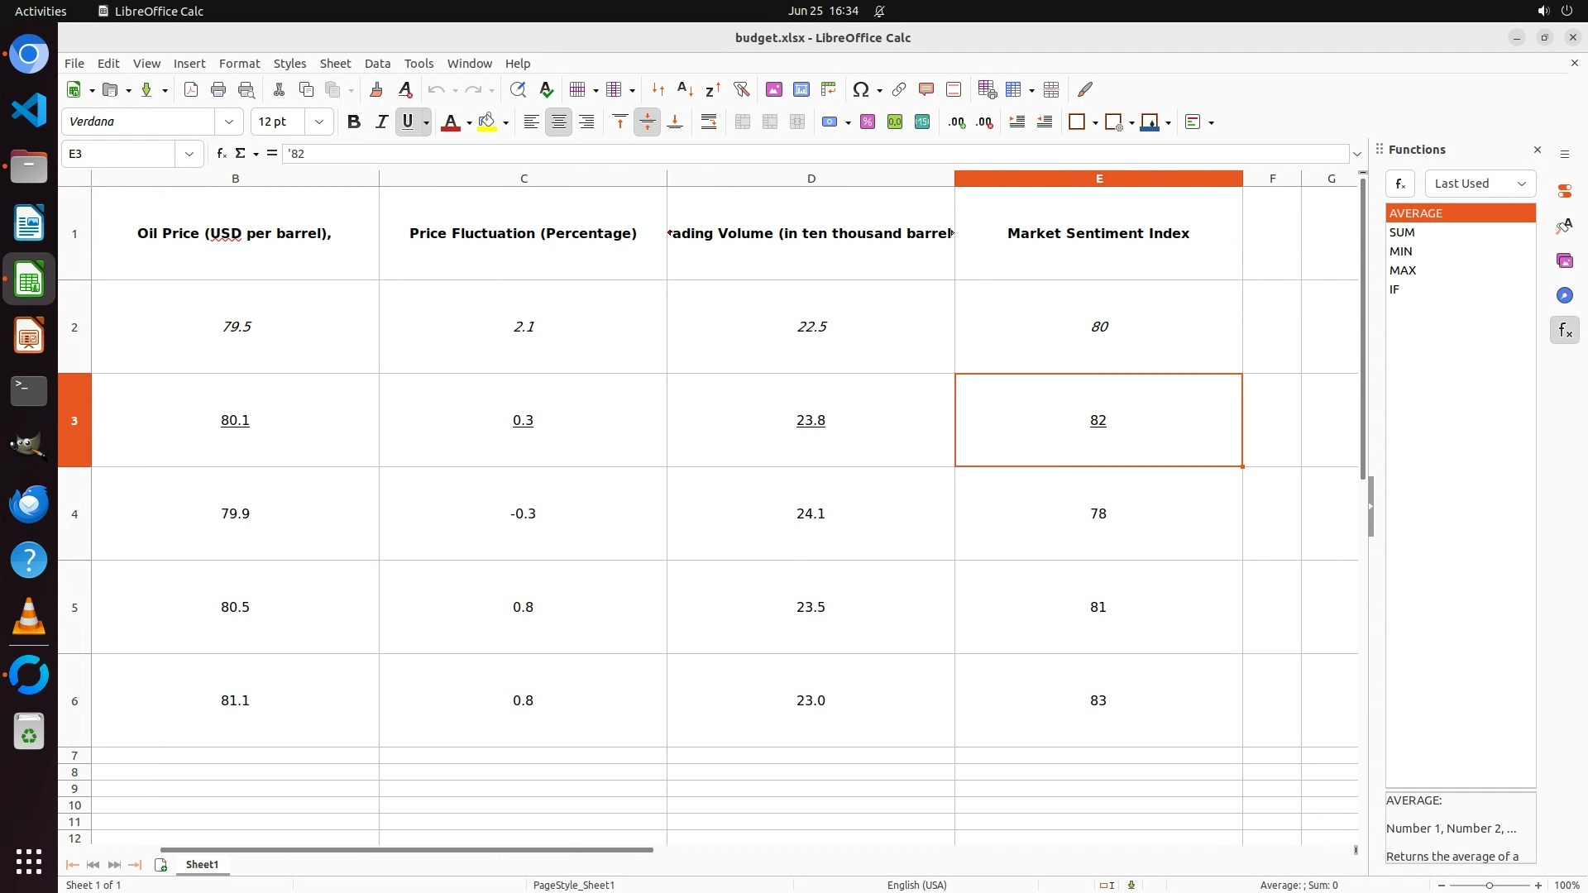Click the Sort Ascending icon
Viewport: 1588px width, 893px height.
click(x=685, y=89)
